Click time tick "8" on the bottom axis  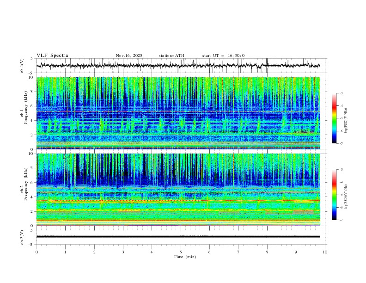267,252
